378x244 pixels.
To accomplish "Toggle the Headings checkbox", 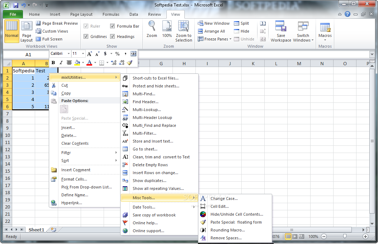I will pyautogui.click(x=112, y=37).
